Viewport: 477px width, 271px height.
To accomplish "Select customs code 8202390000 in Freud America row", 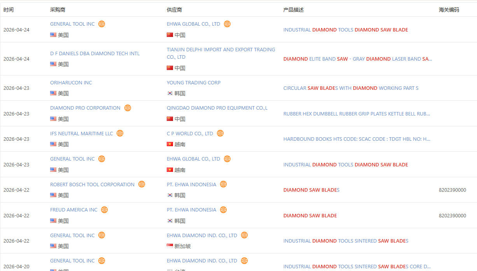I will 453,216.
